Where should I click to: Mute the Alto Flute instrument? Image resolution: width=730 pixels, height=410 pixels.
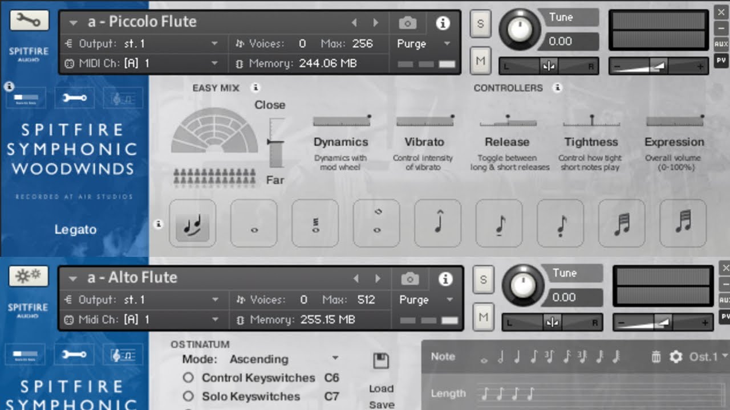click(x=483, y=317)
